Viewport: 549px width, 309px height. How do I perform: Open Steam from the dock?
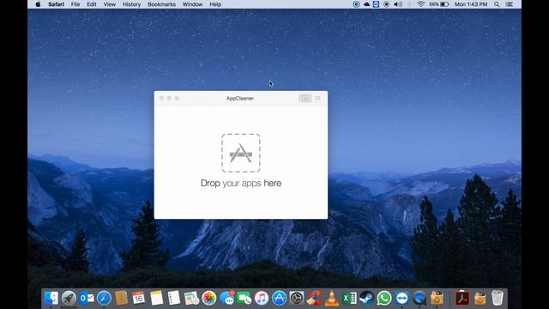[x=366, y=298]
